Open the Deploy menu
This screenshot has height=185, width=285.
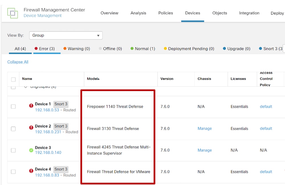coord(277,13)
